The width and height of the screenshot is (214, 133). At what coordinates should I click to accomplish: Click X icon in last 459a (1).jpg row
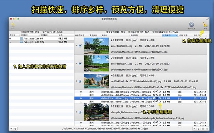point(160,101)
